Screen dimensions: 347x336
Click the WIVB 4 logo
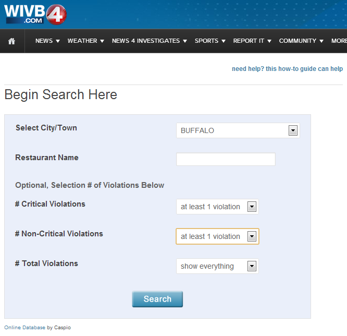(x=35, y=14)
